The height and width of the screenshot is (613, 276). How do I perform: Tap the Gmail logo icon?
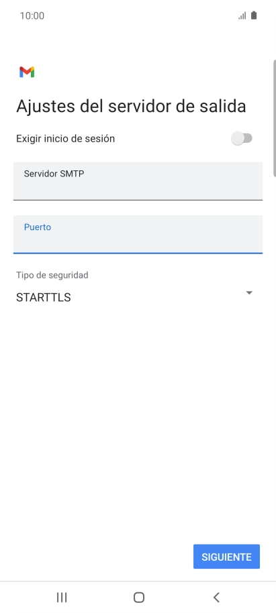click(27, 72)
